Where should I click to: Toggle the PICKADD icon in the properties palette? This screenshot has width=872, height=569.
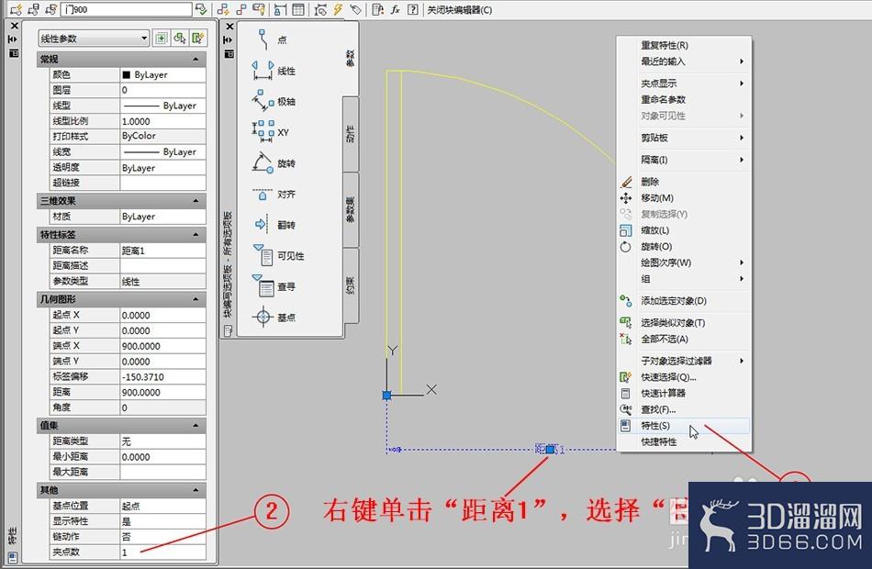point(162,38)
